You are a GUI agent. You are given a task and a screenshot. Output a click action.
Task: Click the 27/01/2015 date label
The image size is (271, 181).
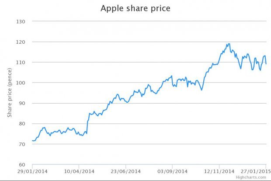tap(256, 171)
